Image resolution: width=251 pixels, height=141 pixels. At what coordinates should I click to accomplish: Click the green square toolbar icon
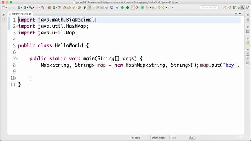[142, 7]
